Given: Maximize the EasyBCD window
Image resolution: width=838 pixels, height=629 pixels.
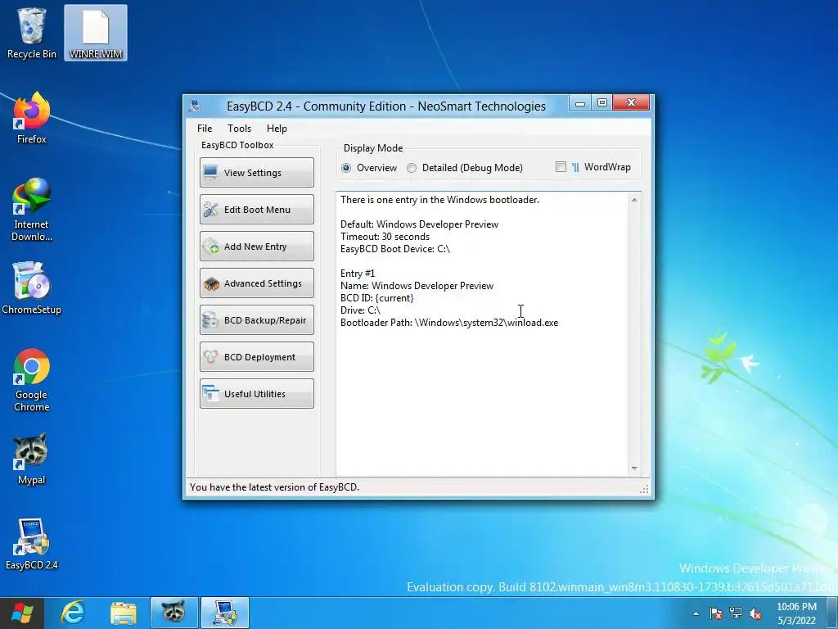Looking at the screenshot, I should tap(601, 102).
